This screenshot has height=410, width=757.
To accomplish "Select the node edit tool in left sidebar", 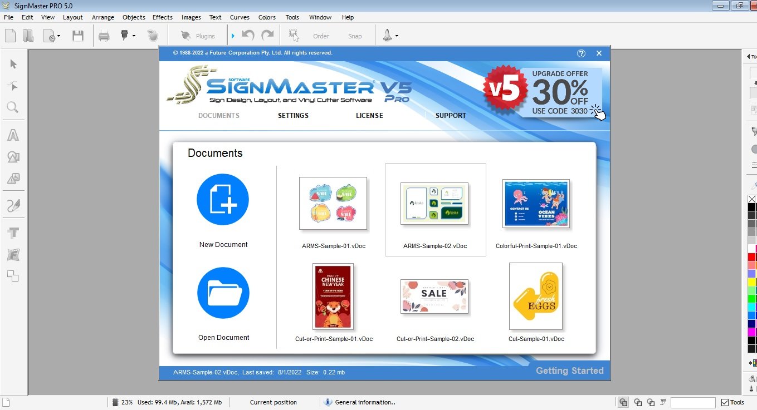I will point(13,86).
